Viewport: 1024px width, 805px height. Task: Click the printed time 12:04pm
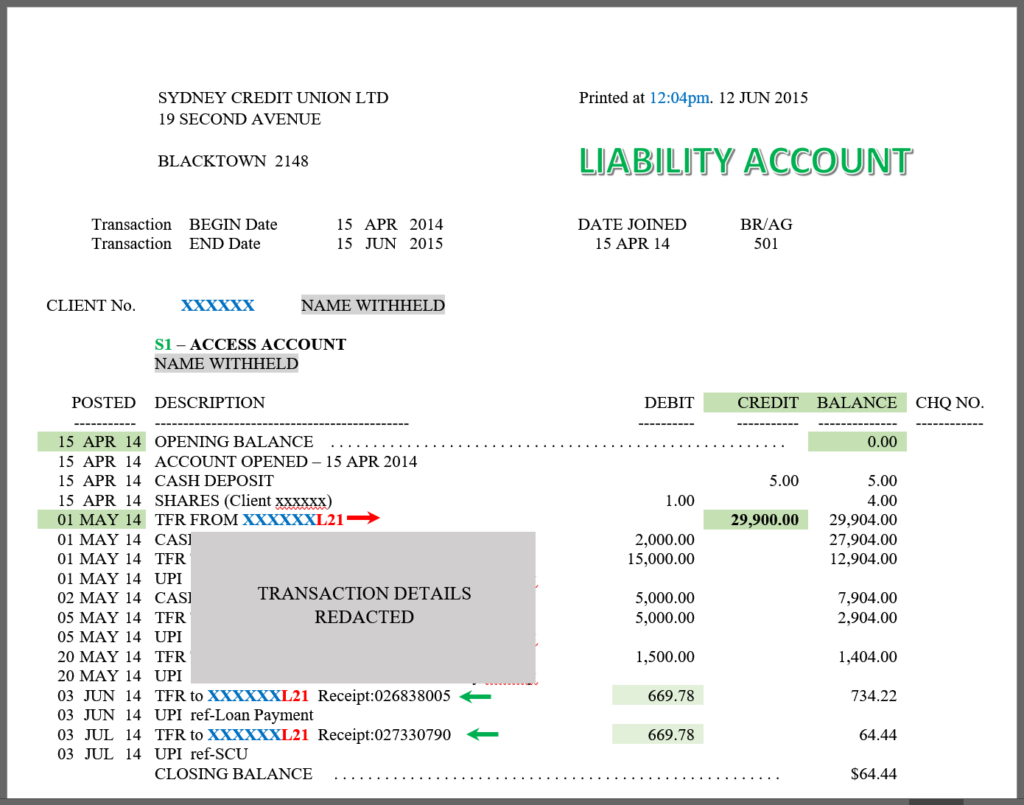681,98
